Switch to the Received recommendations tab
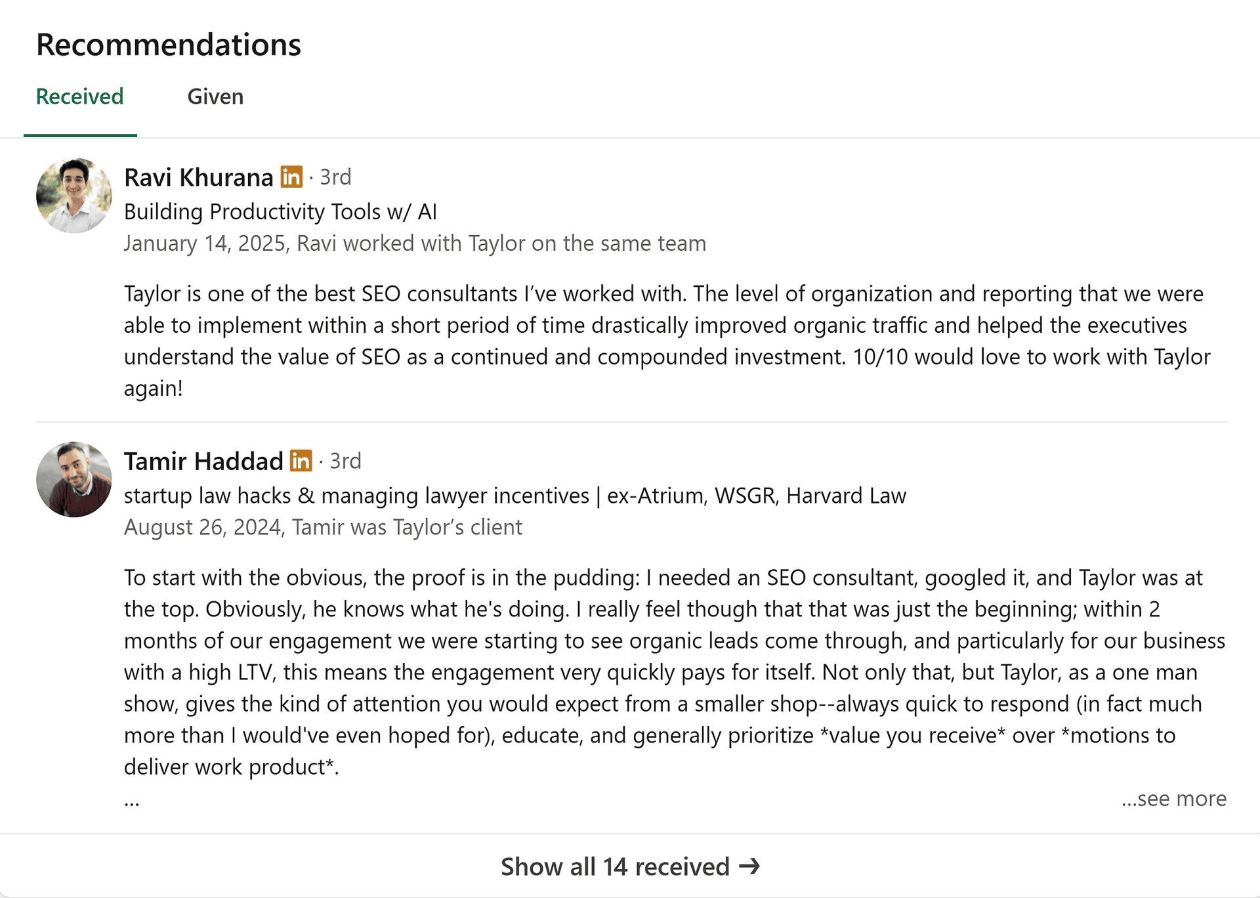Image resolution: width=1260 pixels, height=898 pixels. (80, 97)
